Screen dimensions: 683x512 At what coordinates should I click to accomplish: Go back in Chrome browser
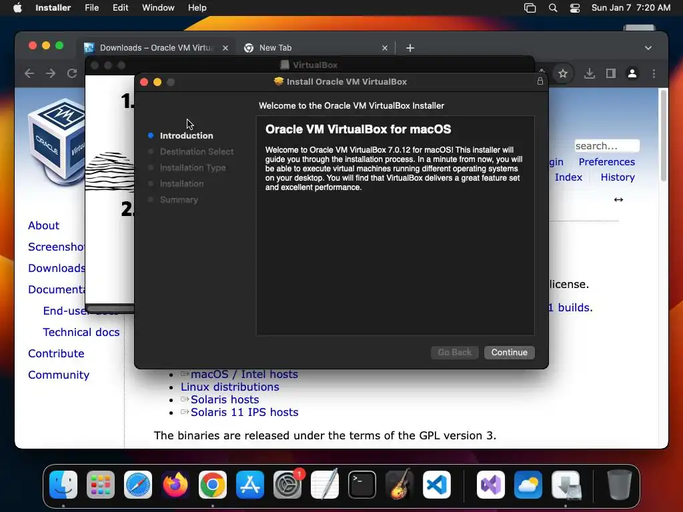(29, 73)
